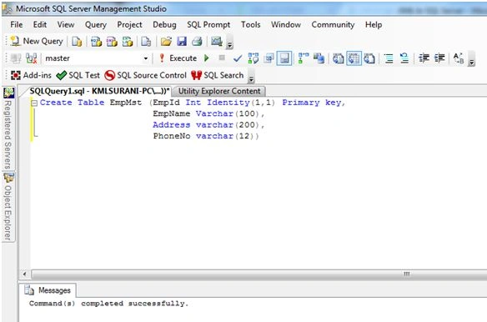Toggle Include Actual Execution Plan

304,58
